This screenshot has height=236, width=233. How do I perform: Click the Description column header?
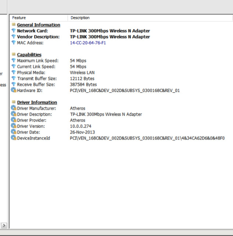tap(80, 18)
